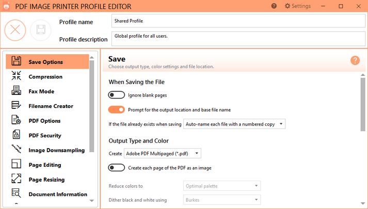Screen dimensions: 368x209
Task: Show the PDF Options section
Action: (x=47, y=121)
